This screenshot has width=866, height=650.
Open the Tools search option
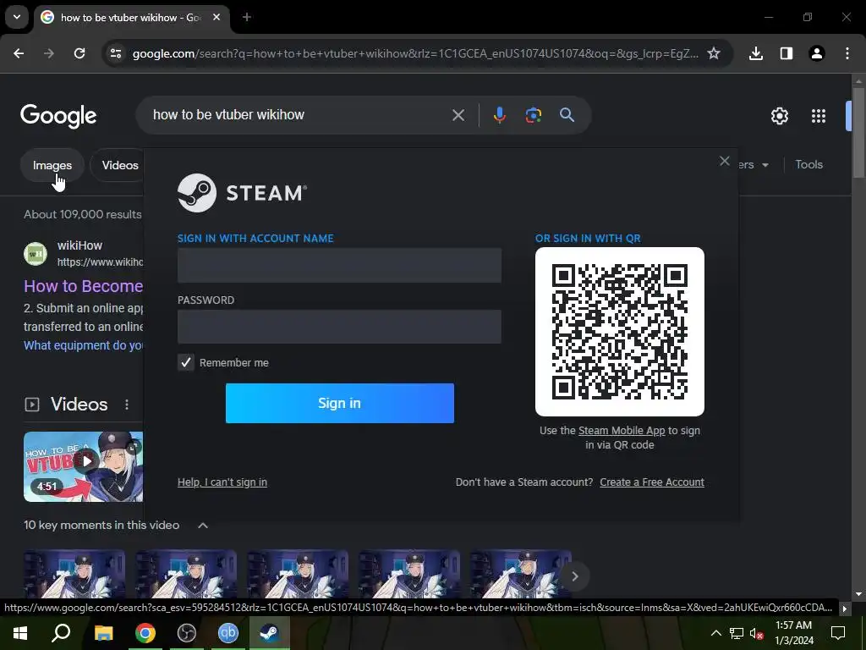[x=808, y=164]
